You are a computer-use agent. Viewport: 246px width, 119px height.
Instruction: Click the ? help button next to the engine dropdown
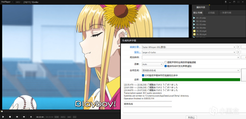[x=239, y=47]
